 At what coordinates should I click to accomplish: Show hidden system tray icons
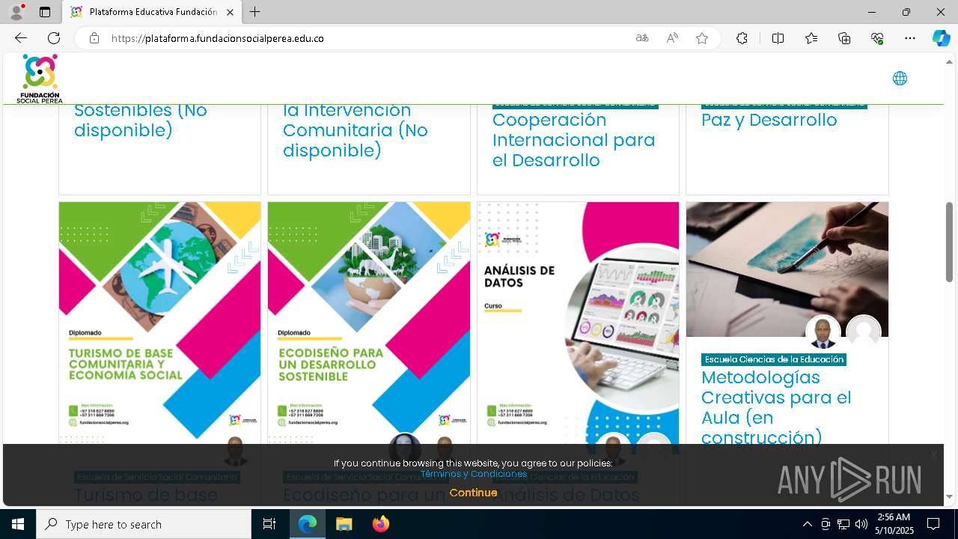tap(807, 524)
